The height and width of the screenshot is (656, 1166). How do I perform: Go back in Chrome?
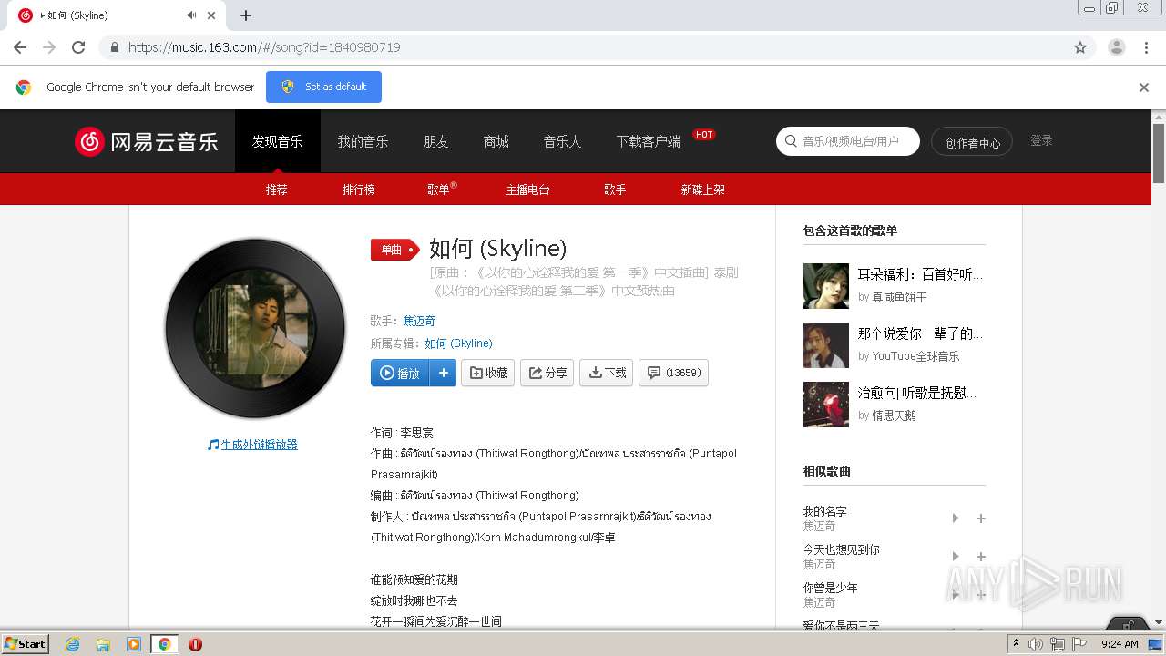click(x=20, y=47)
